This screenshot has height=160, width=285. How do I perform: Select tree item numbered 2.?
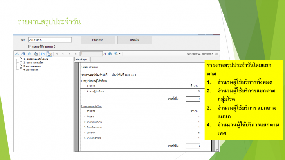(33, 62)
